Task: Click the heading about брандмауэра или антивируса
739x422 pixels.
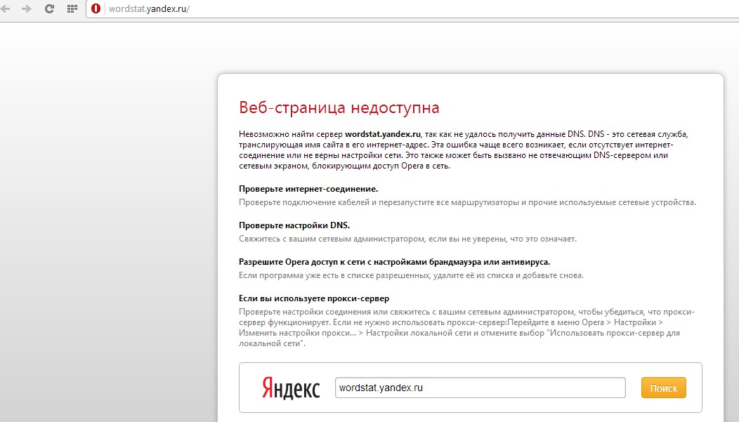Action: pyautogui.click(x=395, y=262)
